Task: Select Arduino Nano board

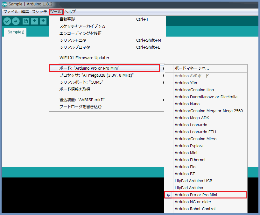Action: pyautogui.click(x=206, y=104)
